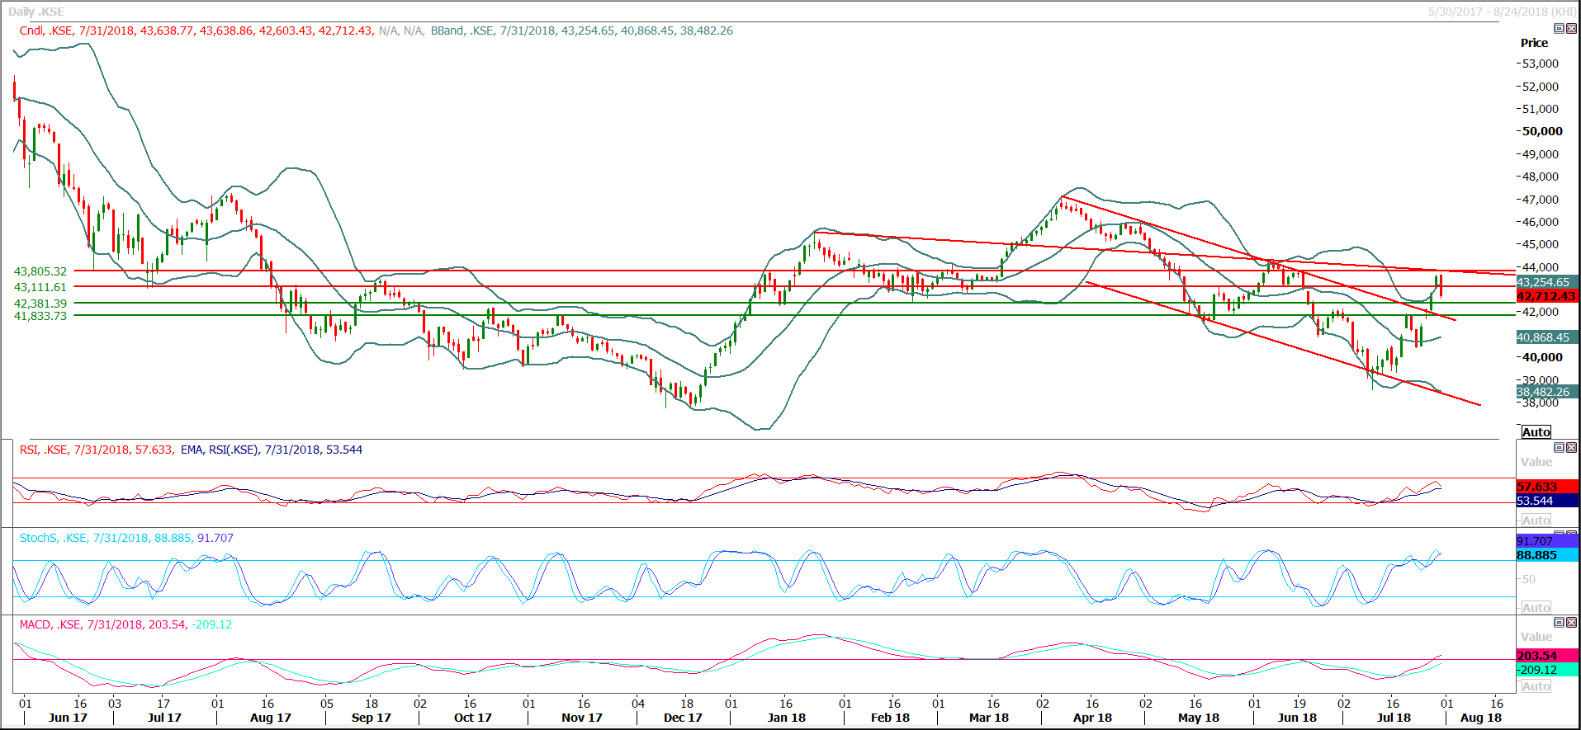The image size is (1581, 730).
Task: Toggle Auto scale in Stochastic pane
Action: pos(1536,608)
